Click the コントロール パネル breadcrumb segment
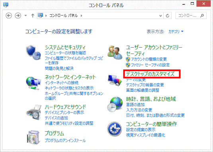 63,15
